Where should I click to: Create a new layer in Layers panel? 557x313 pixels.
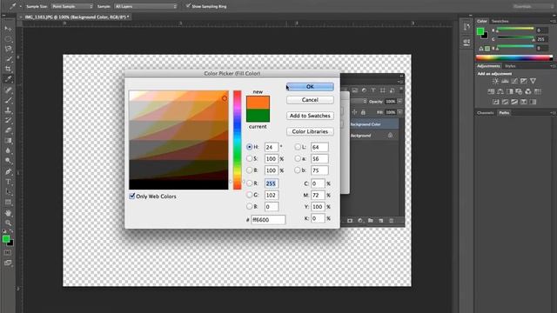381,221
